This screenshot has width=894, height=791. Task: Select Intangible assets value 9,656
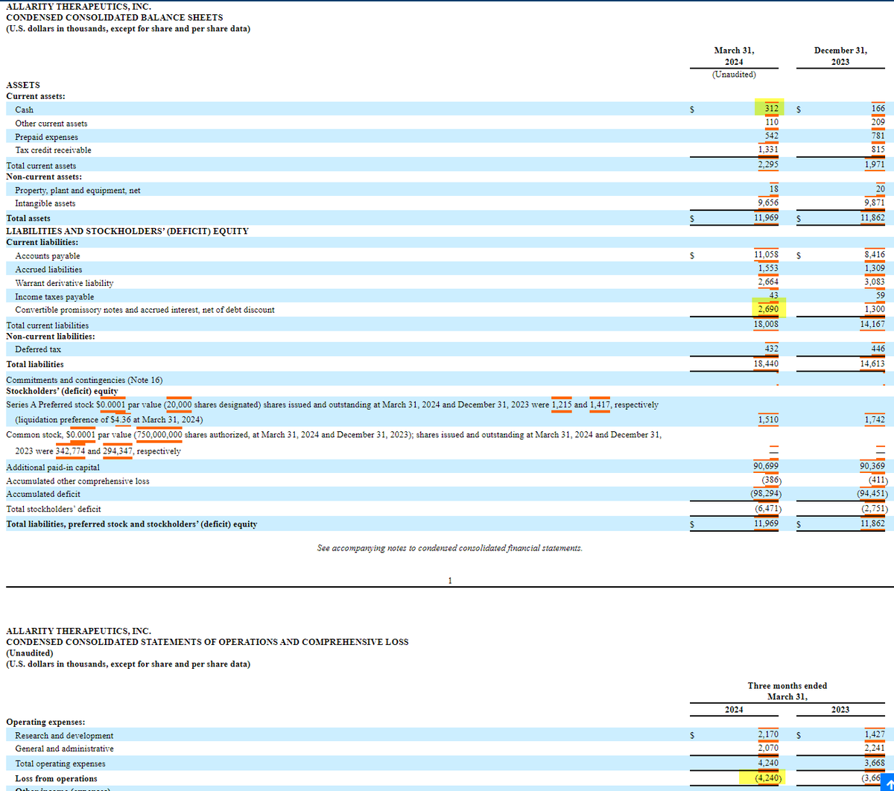coord(767,203)
